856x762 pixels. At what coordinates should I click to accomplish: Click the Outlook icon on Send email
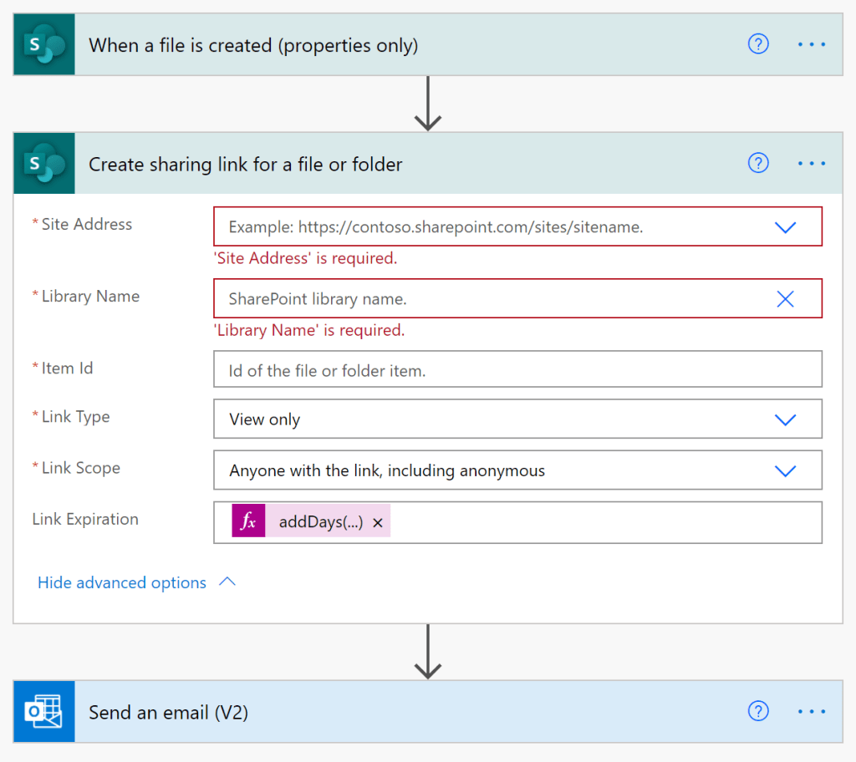coord(44,712)
